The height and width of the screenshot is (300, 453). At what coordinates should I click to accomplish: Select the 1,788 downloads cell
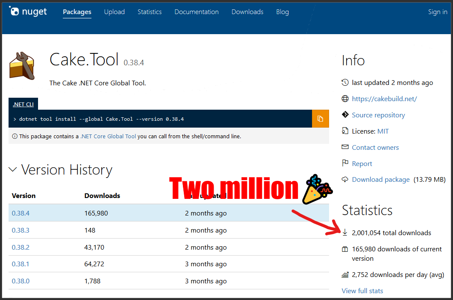92,281
